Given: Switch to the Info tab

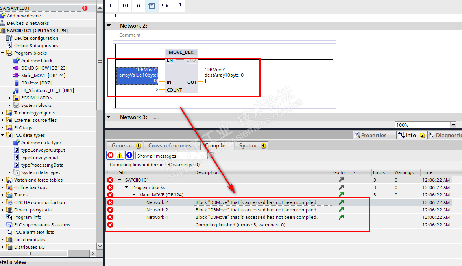Looking at the screenshot, I should 411,135.
